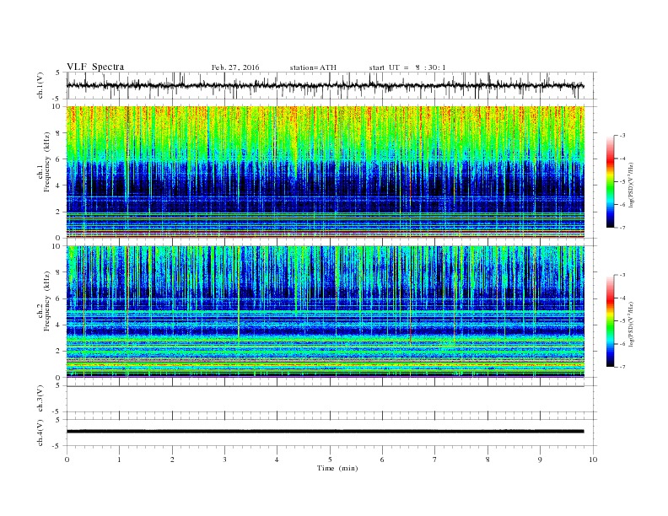This screenshot has width=668, height=516.
Task: Click the "10" minute tick on the time axis
Action: pos(593,460)
